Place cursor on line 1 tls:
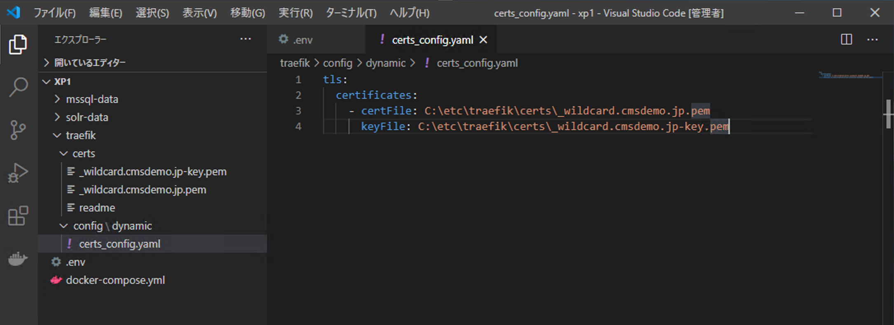Screen dimensions: 894x325 pos(335,79)
